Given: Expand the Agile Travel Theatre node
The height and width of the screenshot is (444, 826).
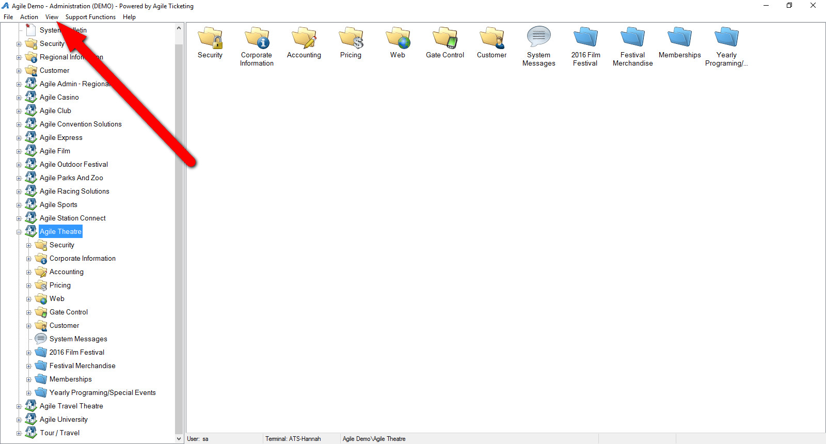Looking at the screenshot, I should (x=19, y=406).
